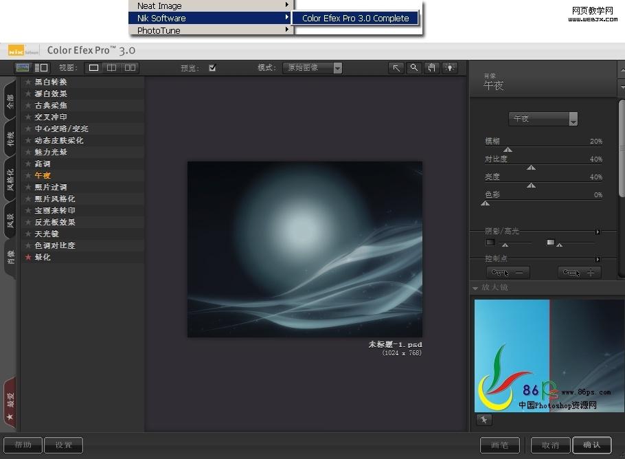
Task: Expand the 阴影/高光 section arrow
Action: tap(598, 232)
